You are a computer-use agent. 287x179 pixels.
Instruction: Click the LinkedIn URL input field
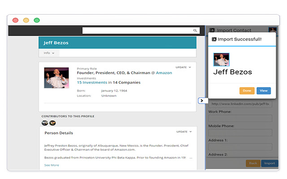tap(240, 104)
